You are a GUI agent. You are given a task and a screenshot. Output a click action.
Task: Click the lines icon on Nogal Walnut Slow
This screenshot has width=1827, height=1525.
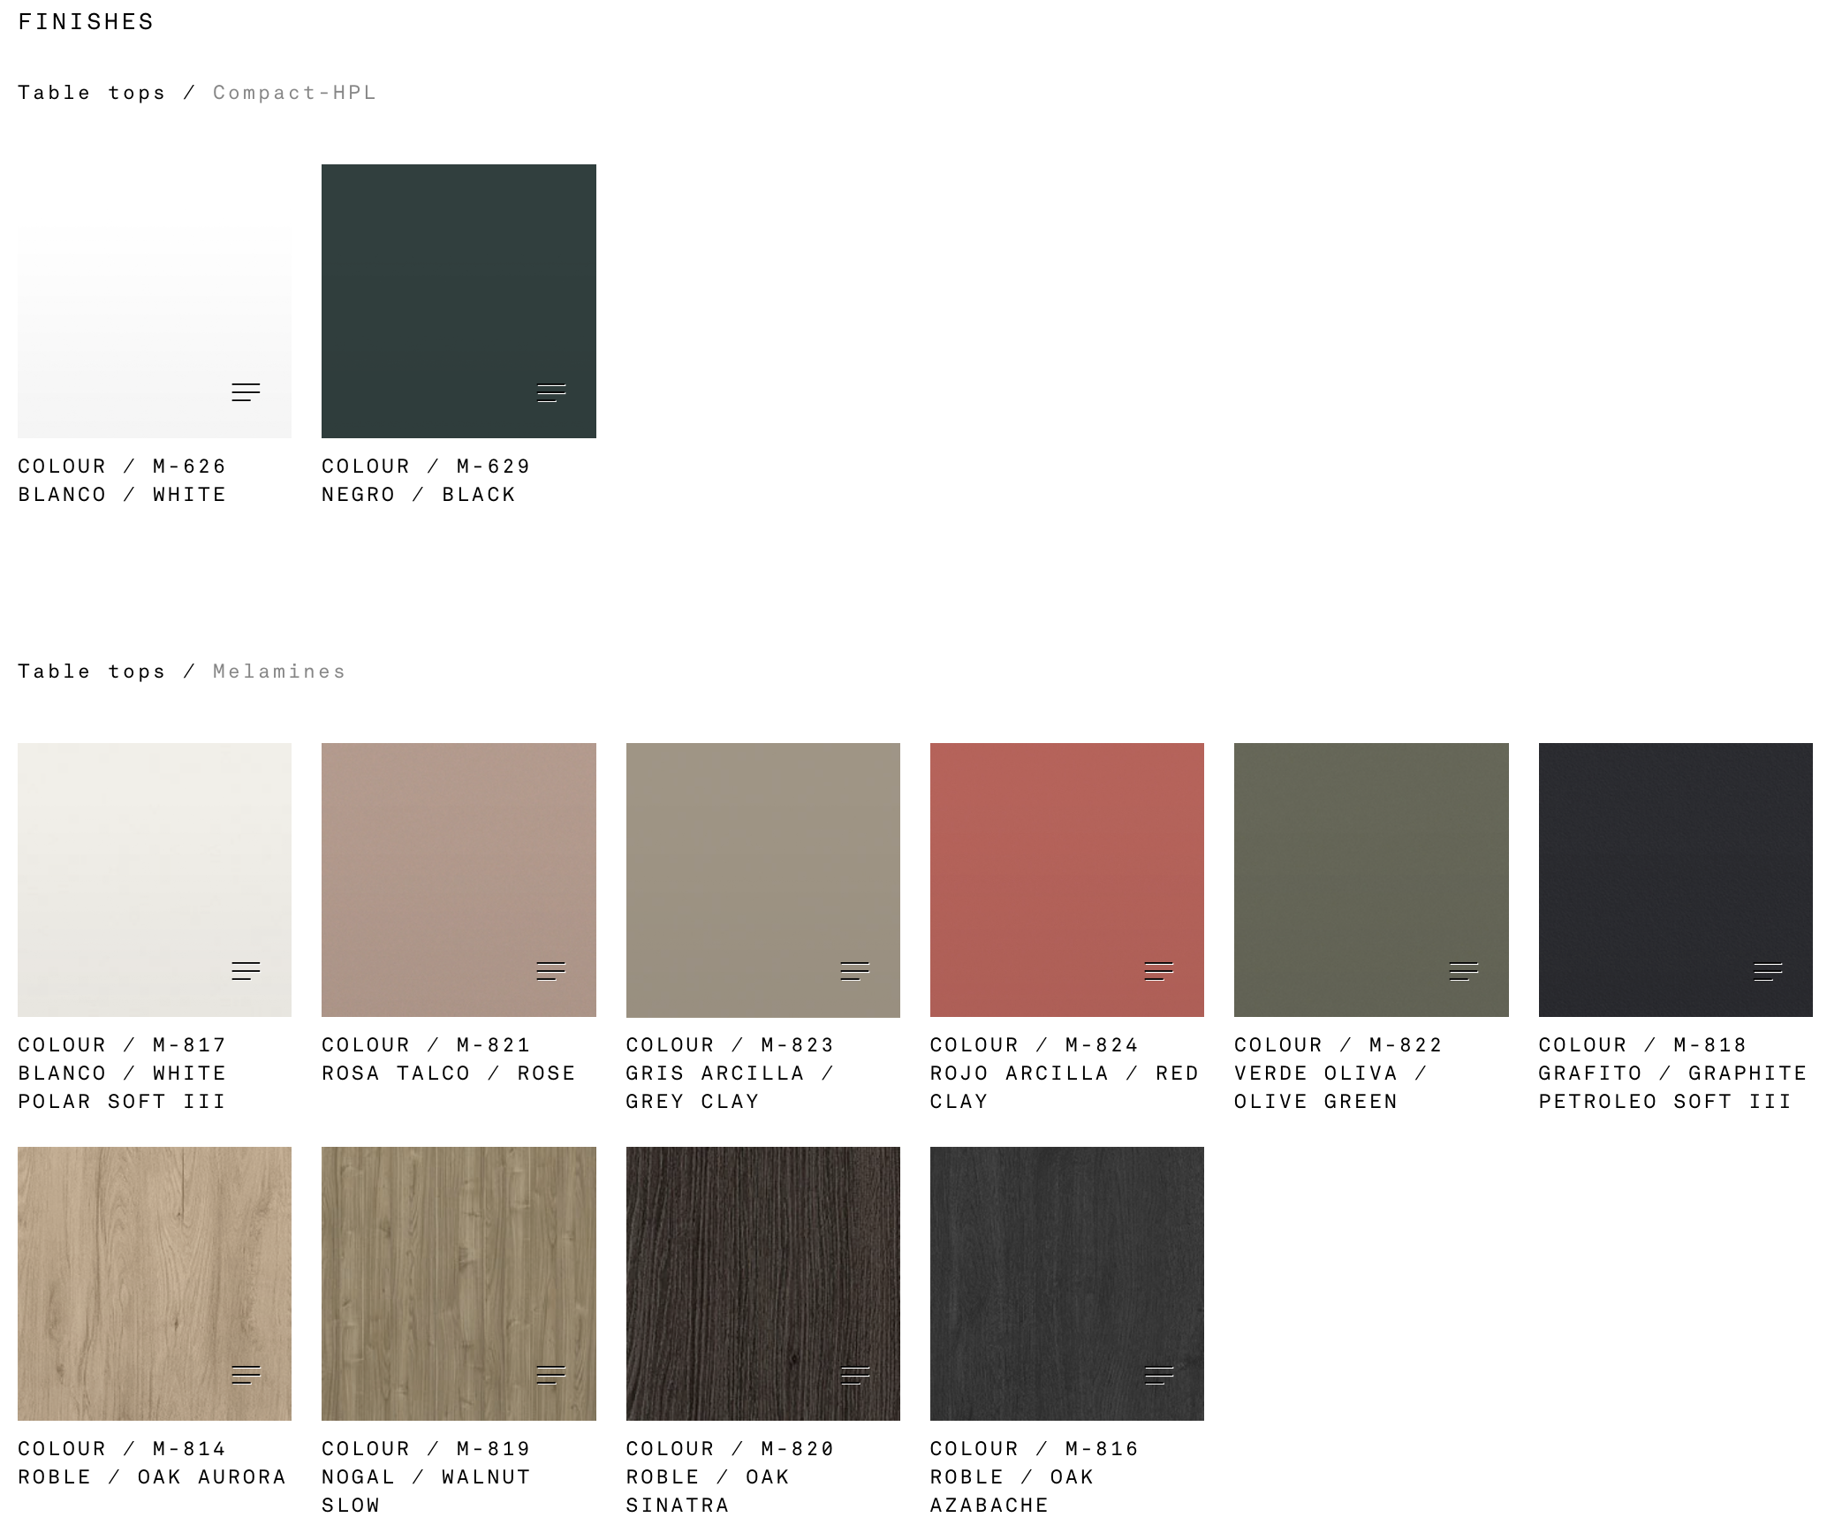pyautogui.click(x=550, y=1375)
